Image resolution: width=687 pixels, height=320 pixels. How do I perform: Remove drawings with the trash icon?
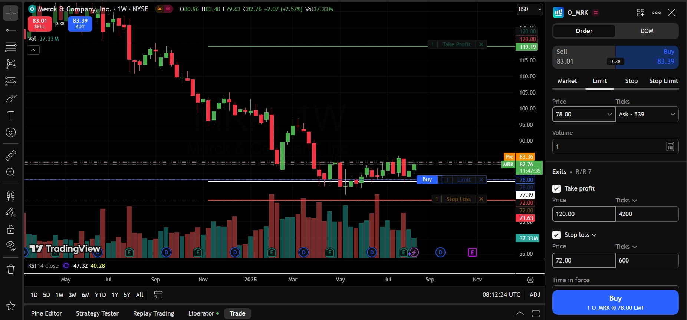11,269
